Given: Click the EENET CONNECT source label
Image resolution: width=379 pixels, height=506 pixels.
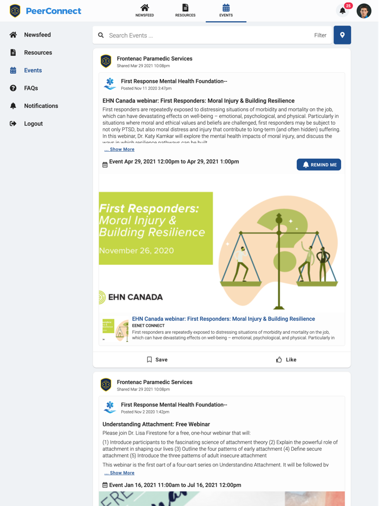Looking at the screenshot, I should (148, 326).
